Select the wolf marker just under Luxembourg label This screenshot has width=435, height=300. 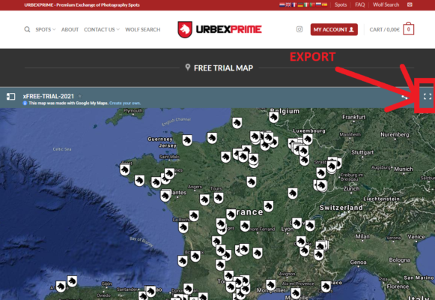[x=308, y=139]
